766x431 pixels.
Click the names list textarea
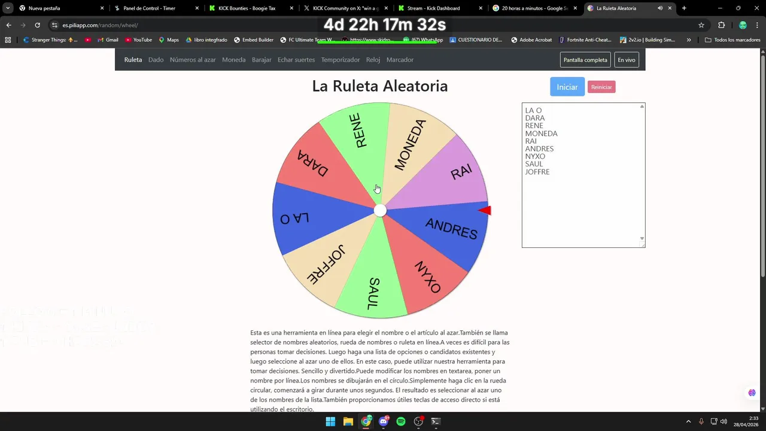coord(583,175)
